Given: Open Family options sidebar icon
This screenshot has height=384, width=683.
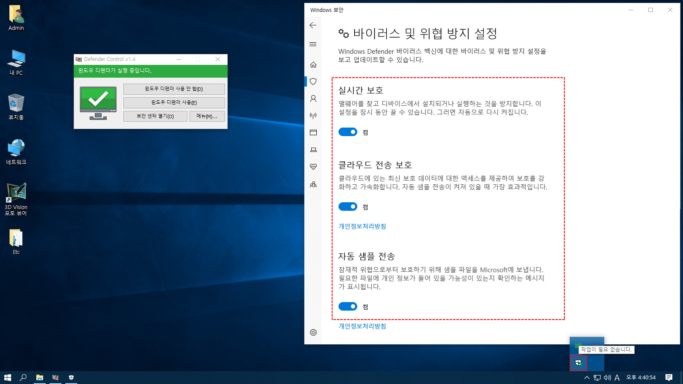Looking at the screenshot, I should click(x=313, y=184).
